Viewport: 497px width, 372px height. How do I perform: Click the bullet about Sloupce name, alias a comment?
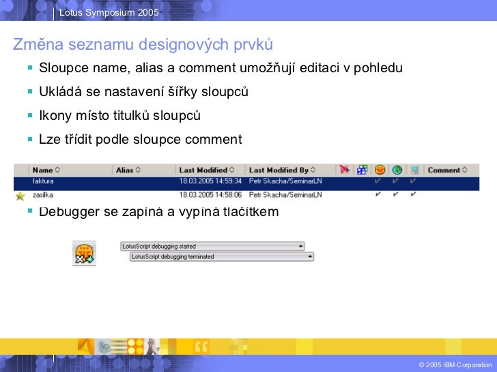221,67
